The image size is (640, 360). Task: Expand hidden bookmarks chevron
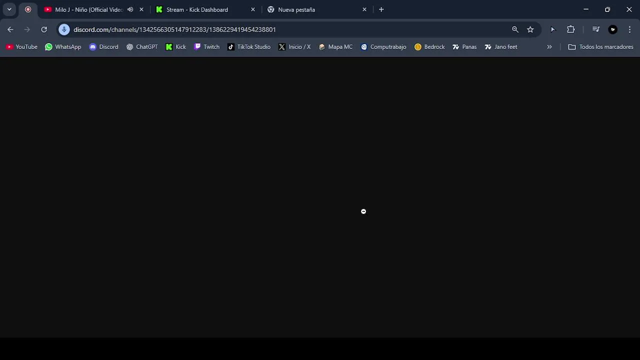pyautogui.click(x=549, y=47)
